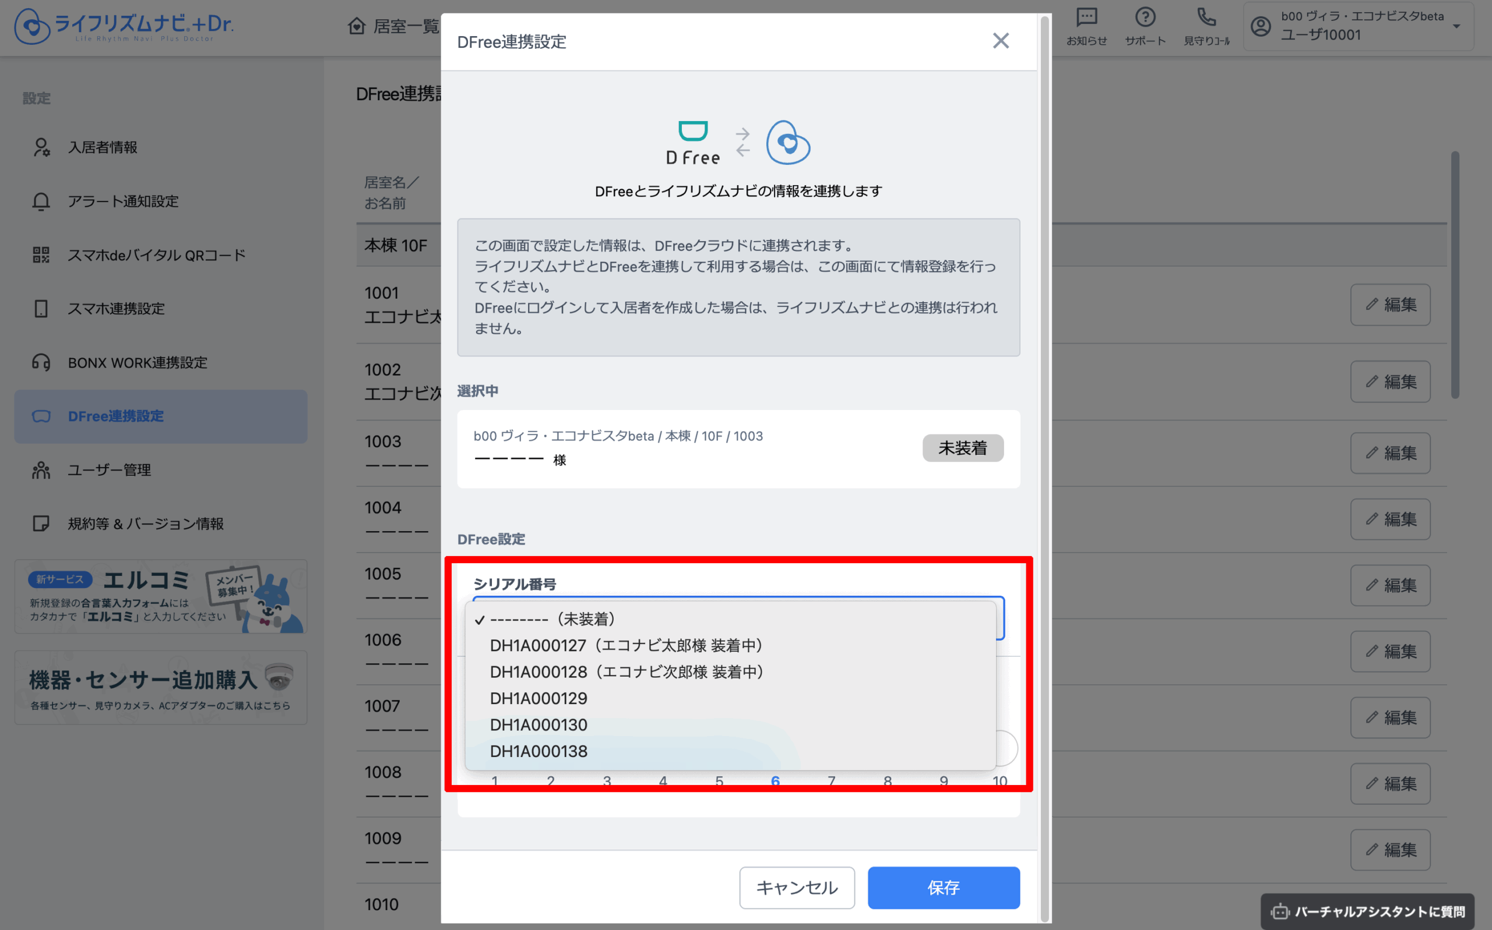Open 入居者情報 settings page

pyautogui.click(x=161, y=147)
